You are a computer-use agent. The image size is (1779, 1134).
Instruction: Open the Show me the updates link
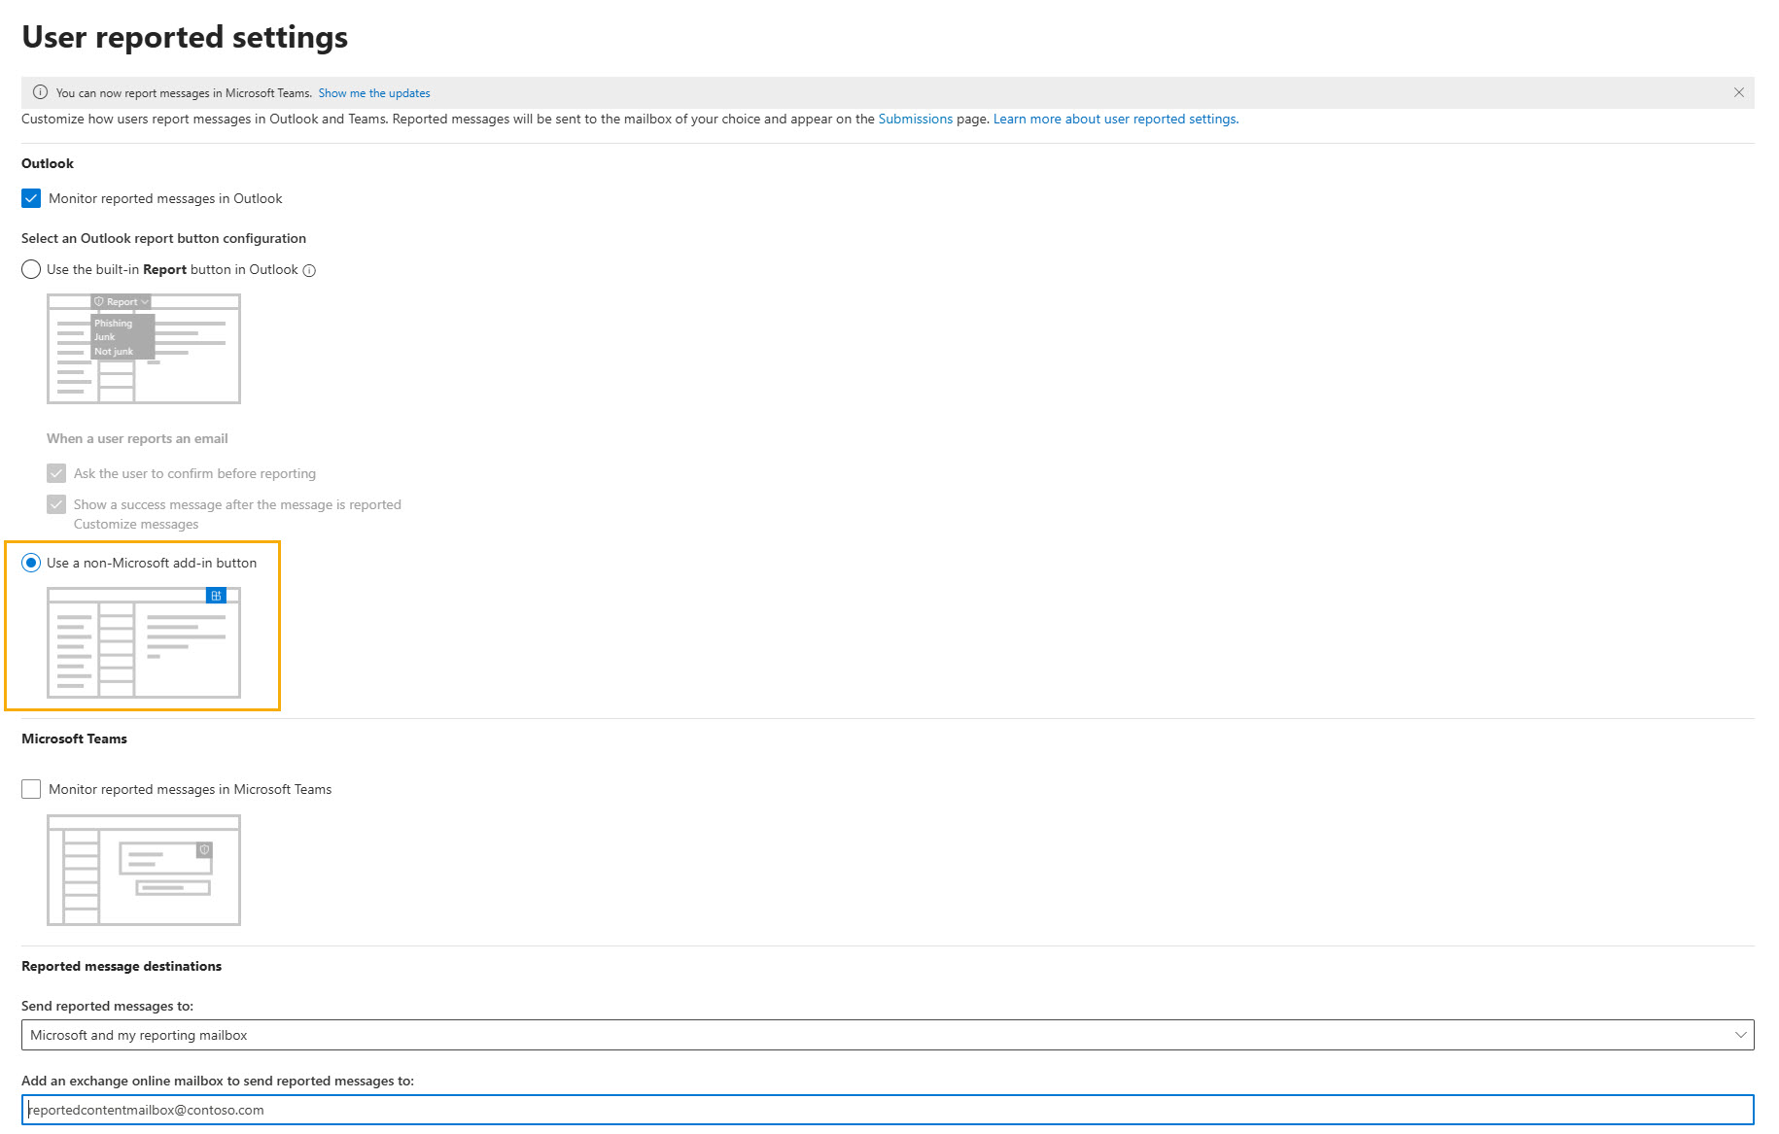(374, 93)
